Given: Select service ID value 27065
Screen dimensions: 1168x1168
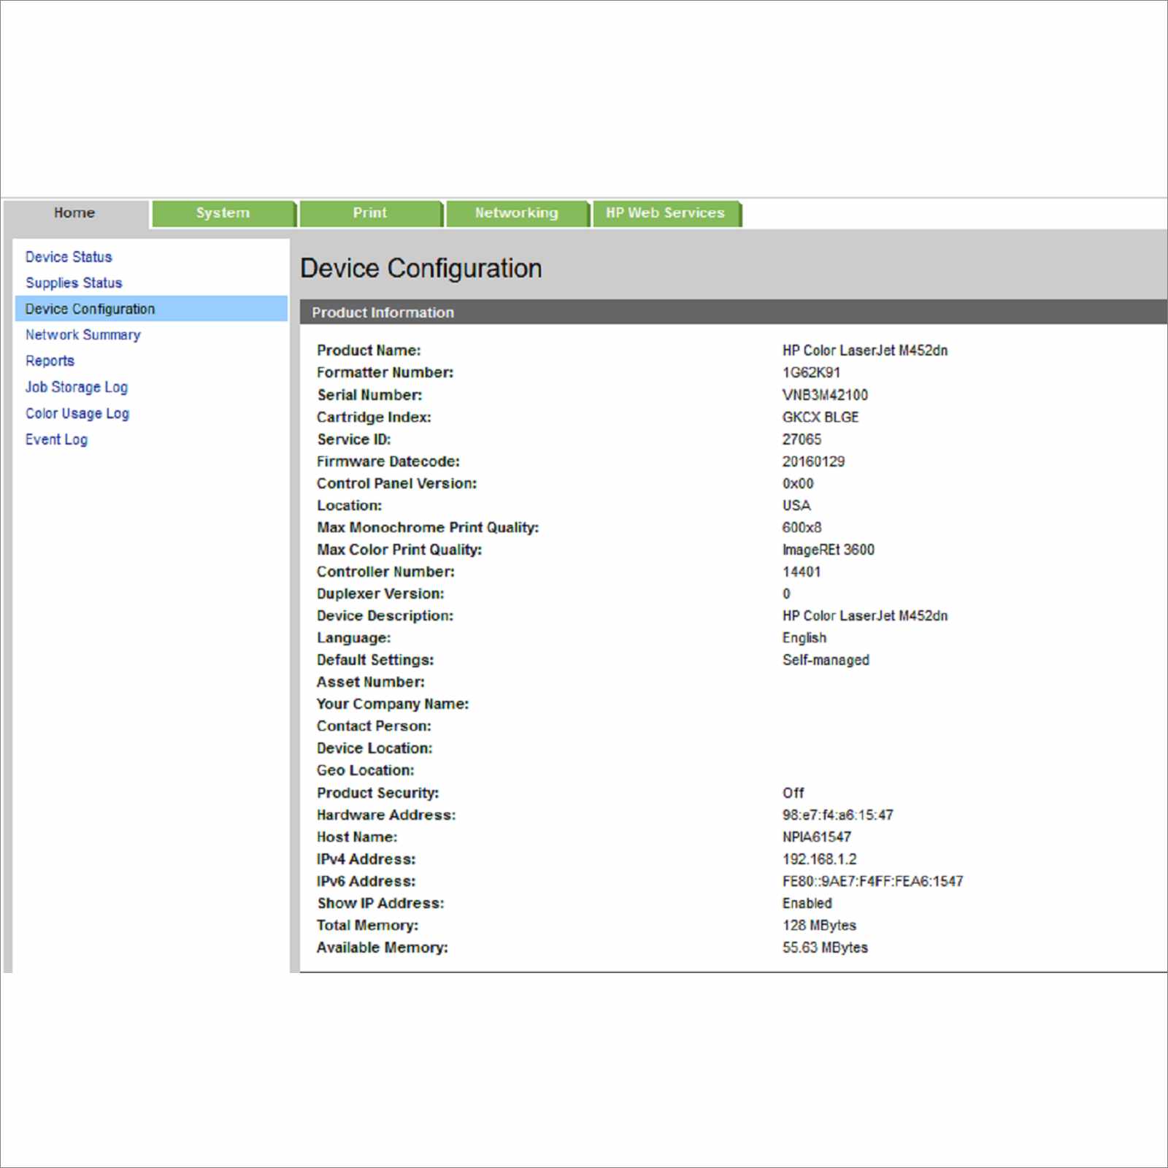Looking at the screenshot, I should (802, 439).
